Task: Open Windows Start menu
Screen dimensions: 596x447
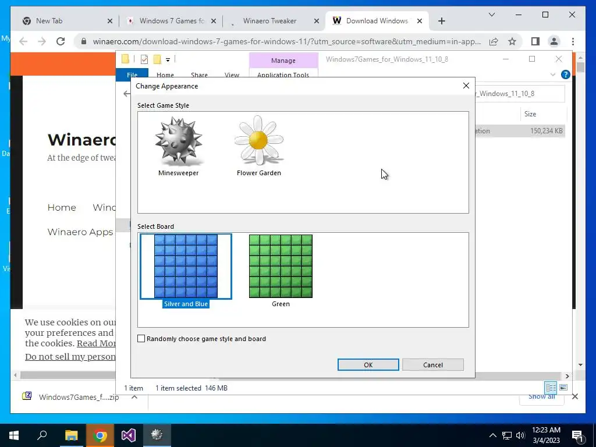Action: click(14, 435)
